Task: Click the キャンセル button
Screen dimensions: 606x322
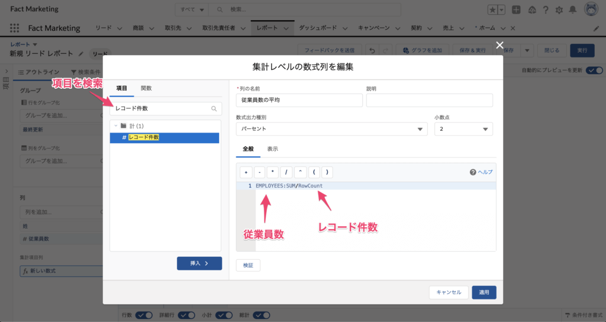Action: pos(449,292)
